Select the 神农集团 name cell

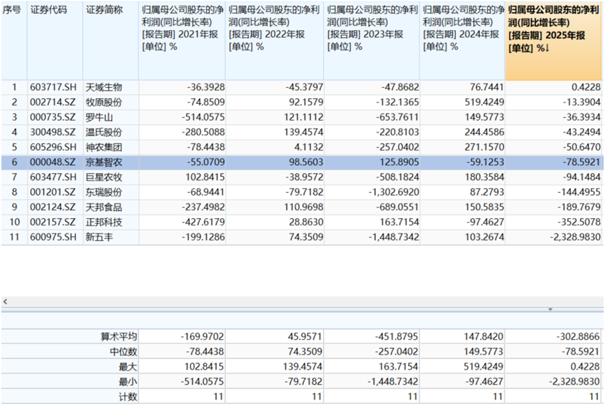click(x=104, y=148)
